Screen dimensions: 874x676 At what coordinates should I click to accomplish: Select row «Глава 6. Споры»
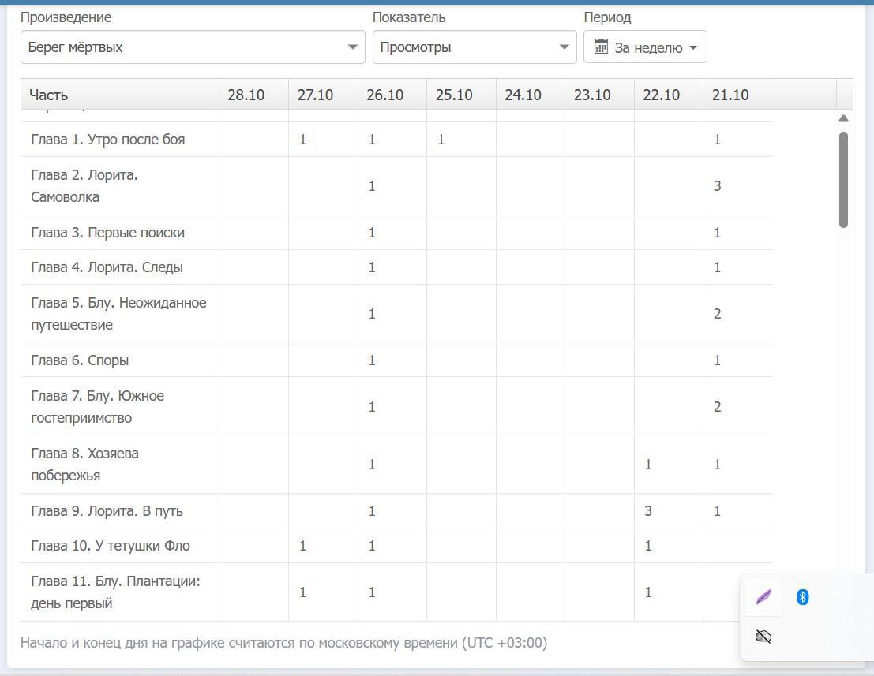[80, 360]
